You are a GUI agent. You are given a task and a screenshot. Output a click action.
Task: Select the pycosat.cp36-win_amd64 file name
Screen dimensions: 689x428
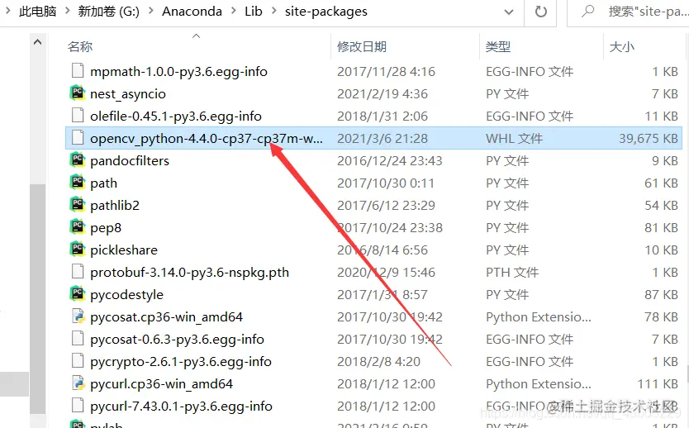click(167, 316)
